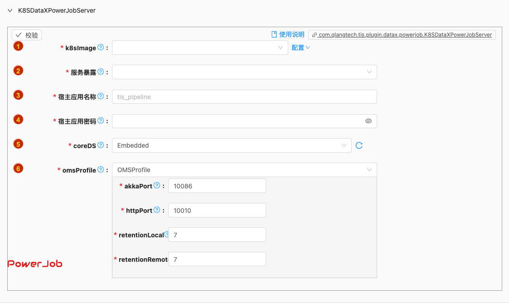Viewport: 509px width, 303px height.
Task: Open the k8sImage dropdown
Action: [200, 48]
